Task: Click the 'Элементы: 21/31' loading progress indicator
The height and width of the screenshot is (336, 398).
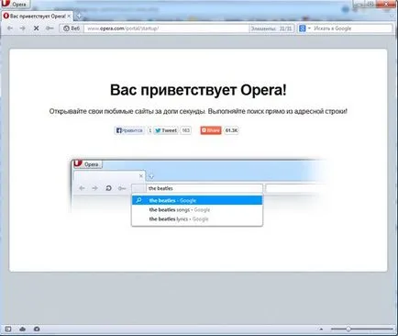Action: coord(271,28)
